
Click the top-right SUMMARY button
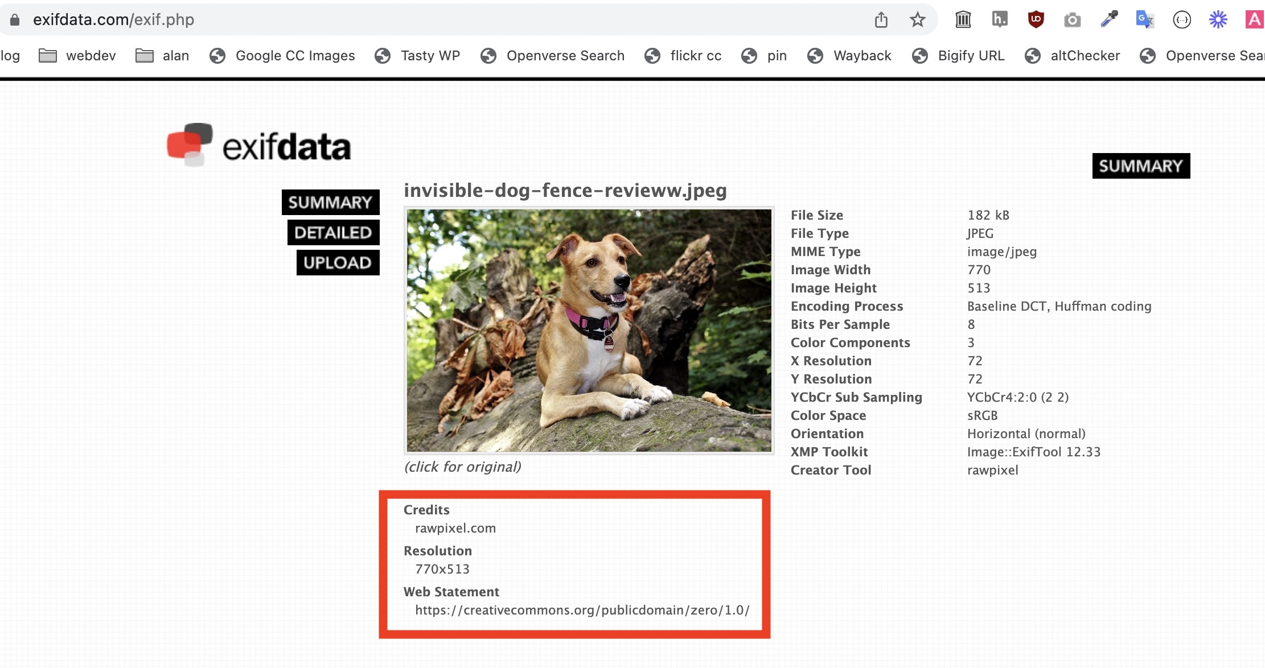pyautogui.click(x=1140, y=166)
